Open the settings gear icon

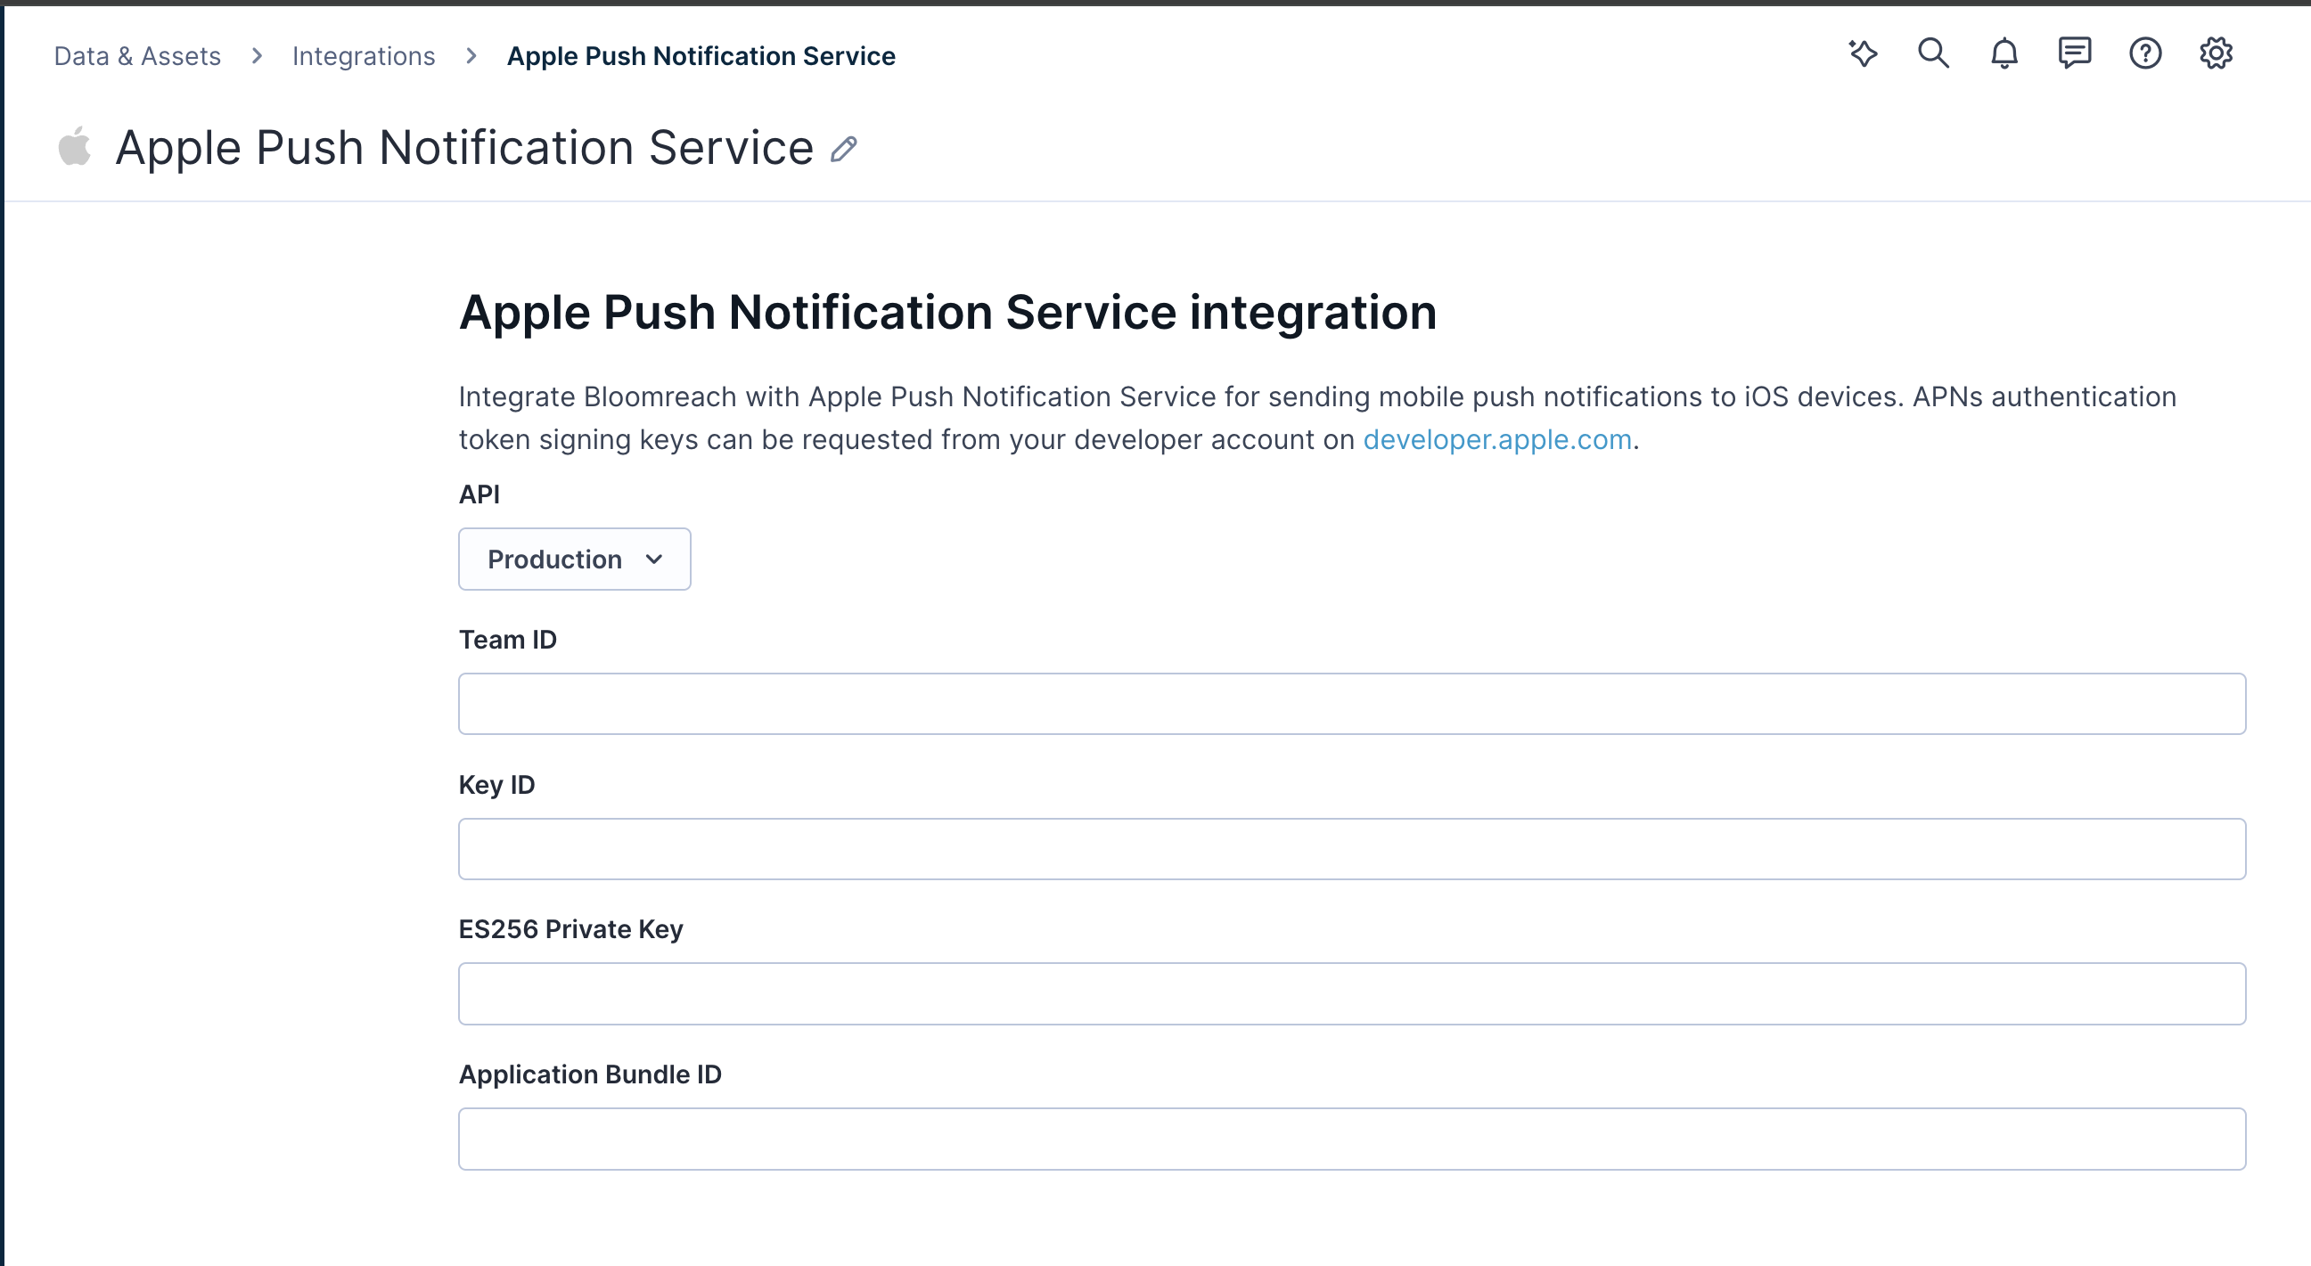coord(2216,53)
